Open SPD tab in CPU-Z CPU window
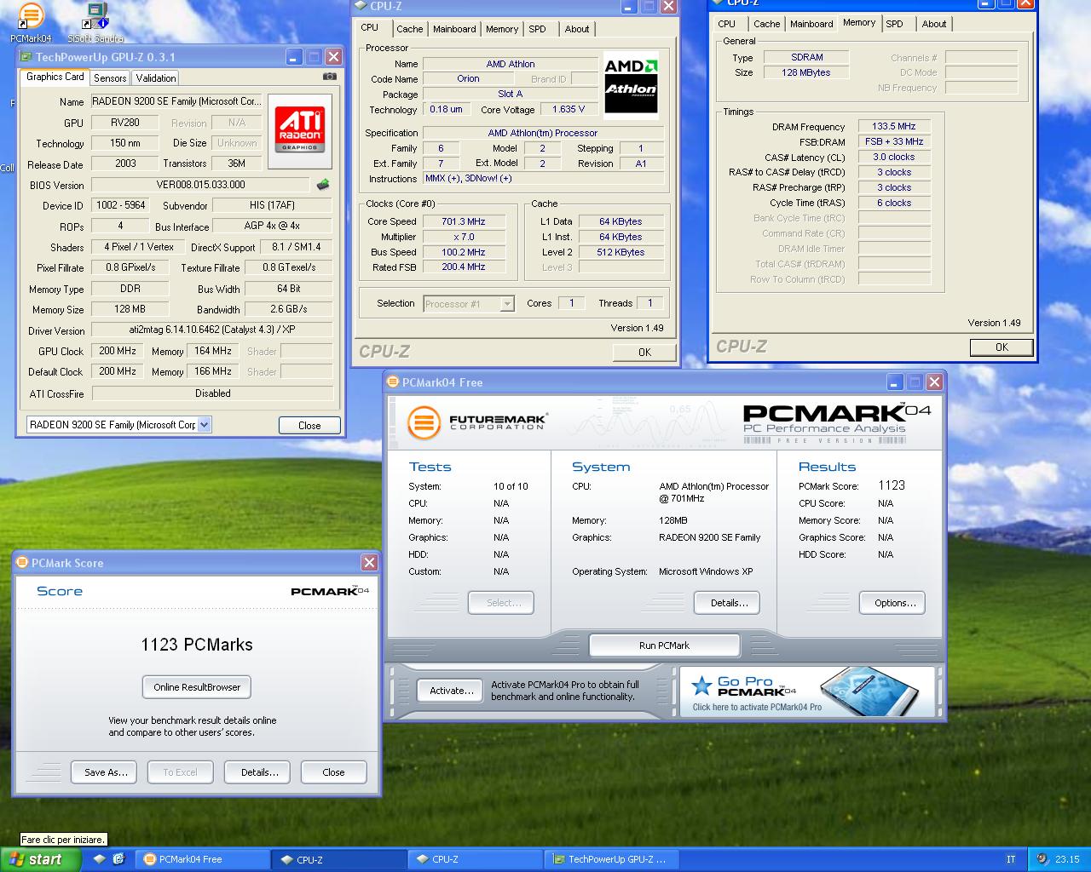 pos(537,29)
